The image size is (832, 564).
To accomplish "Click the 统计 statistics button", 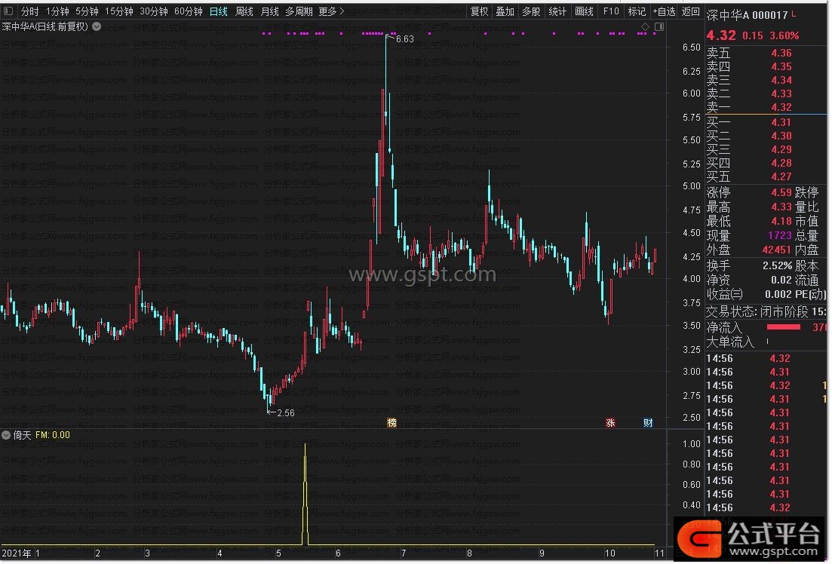I will [x=557, y=11].
